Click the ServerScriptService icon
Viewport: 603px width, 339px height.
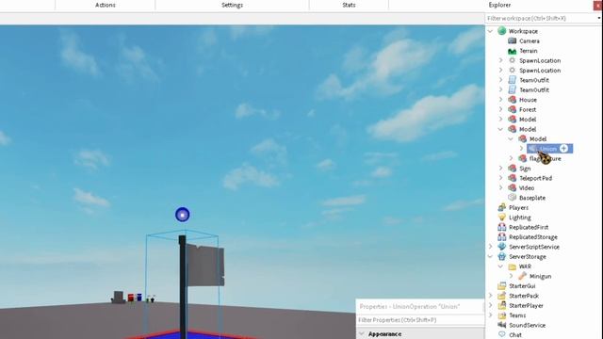pos(501,247)
